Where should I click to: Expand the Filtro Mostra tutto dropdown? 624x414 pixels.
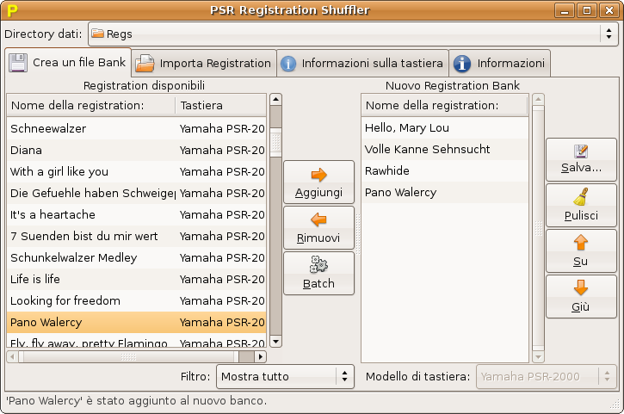284,376
